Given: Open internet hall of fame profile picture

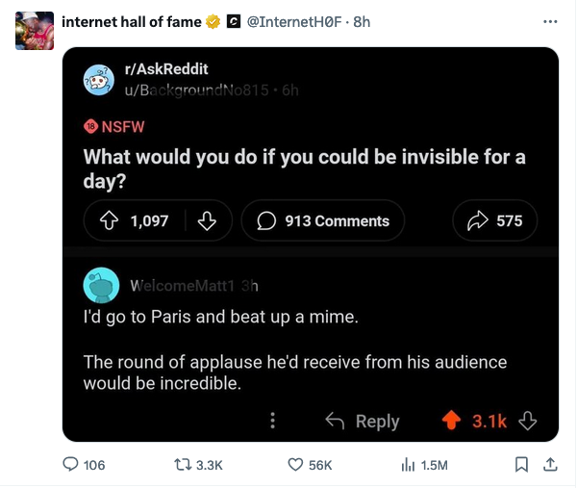Looking at the screenshot, I should 34,29.
